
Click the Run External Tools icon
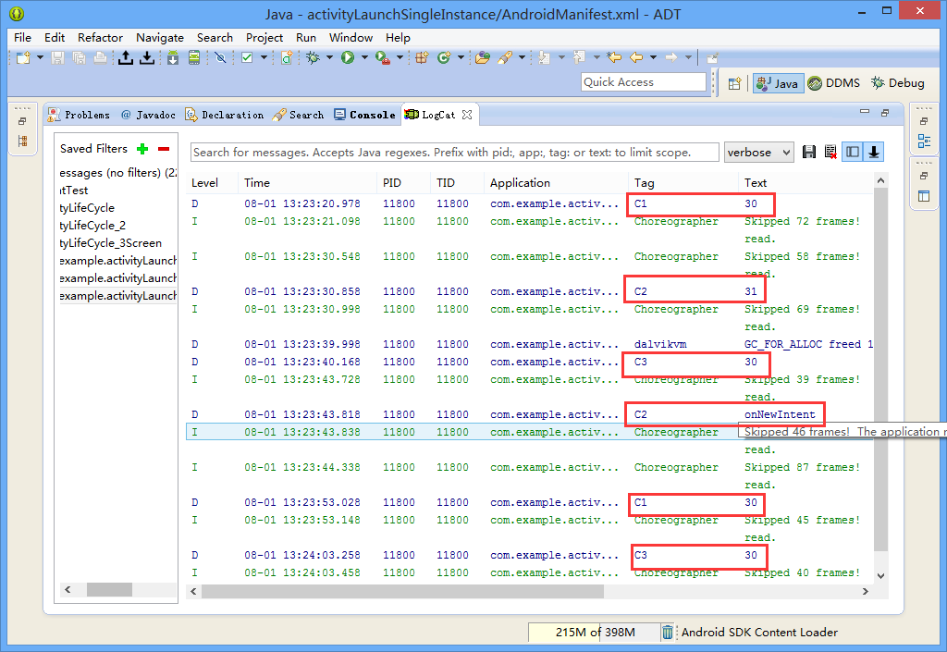tap(382, 58)
